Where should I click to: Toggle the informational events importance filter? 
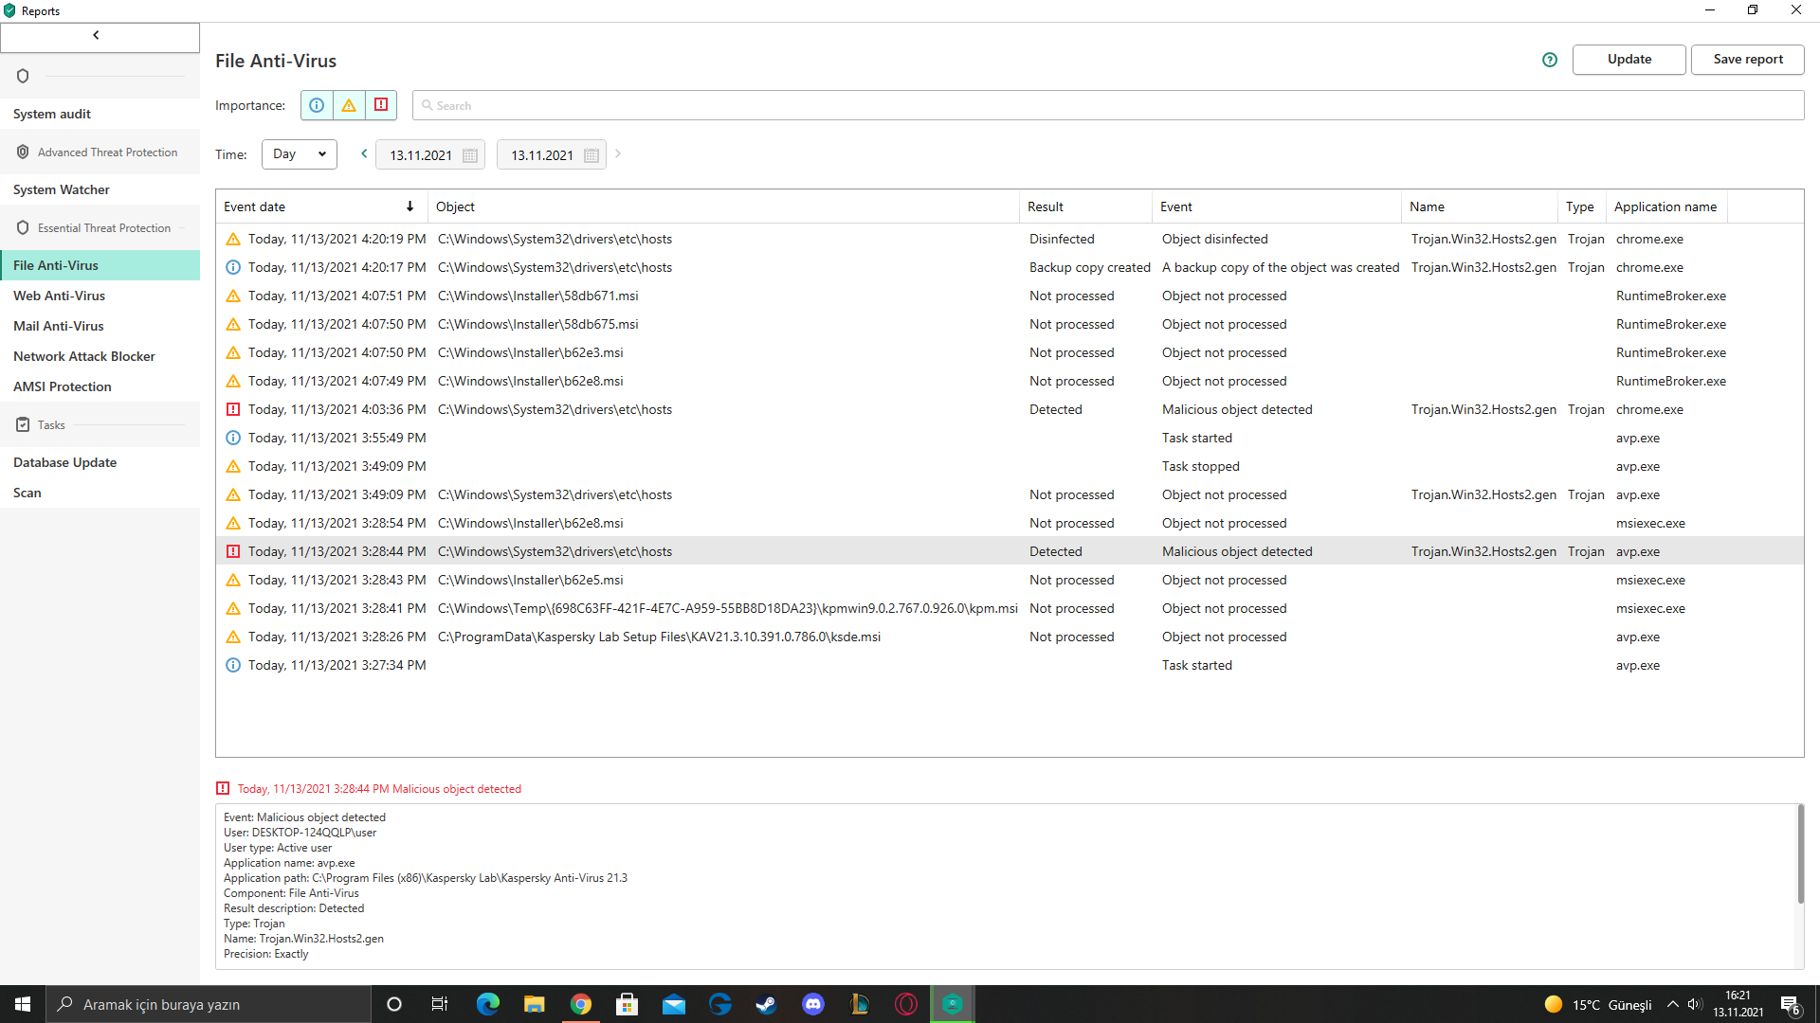tap(317, 105)
